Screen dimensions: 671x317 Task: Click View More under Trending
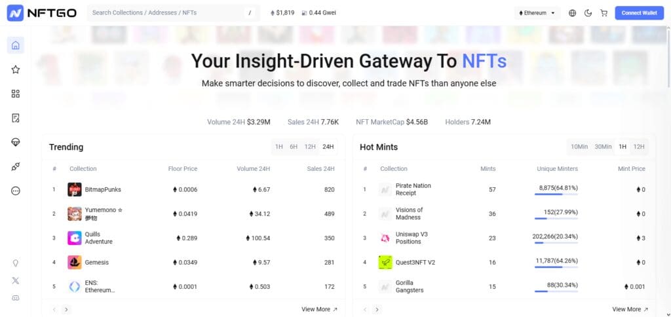319,309
